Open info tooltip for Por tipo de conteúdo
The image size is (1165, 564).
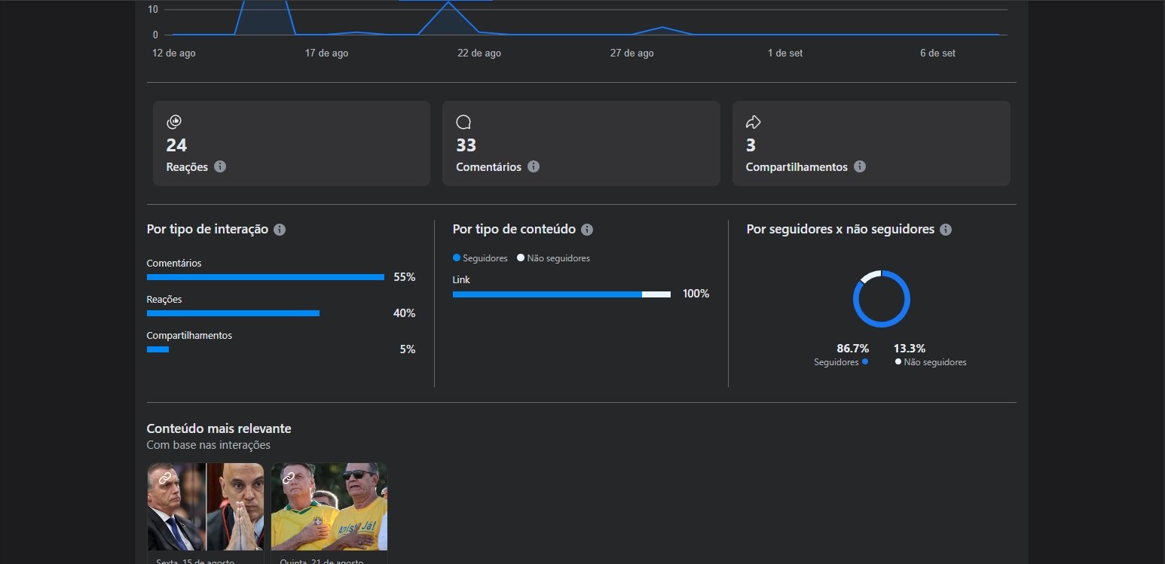[587, 230]
